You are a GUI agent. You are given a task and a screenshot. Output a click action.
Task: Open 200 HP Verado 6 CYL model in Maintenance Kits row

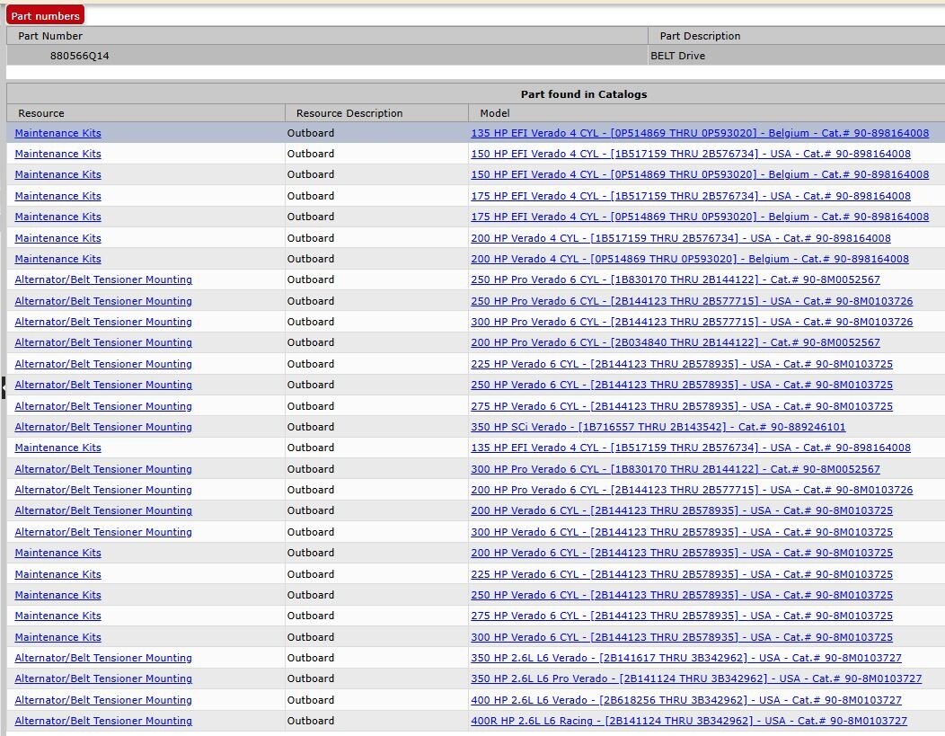[682, 552]
